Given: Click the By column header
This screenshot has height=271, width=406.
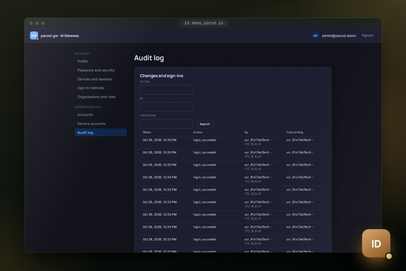Looking at the screenshot, I should pyautogui.click(x=246, y=132).
